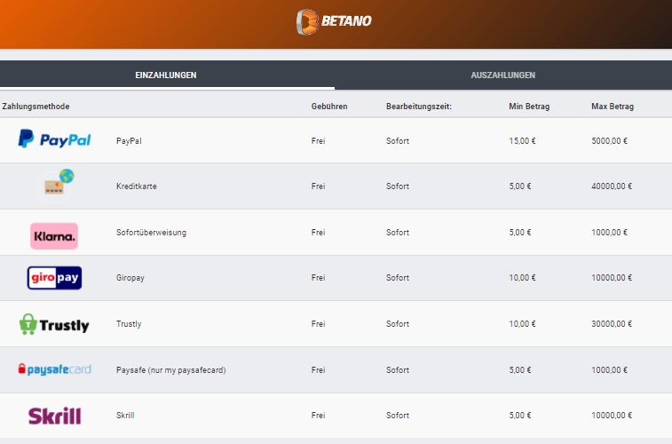The height and width of the screenshot is (444, 672).
Task: Click Skrill's 10000,00 € maximum amount
Action: click(x=612, y=416)
